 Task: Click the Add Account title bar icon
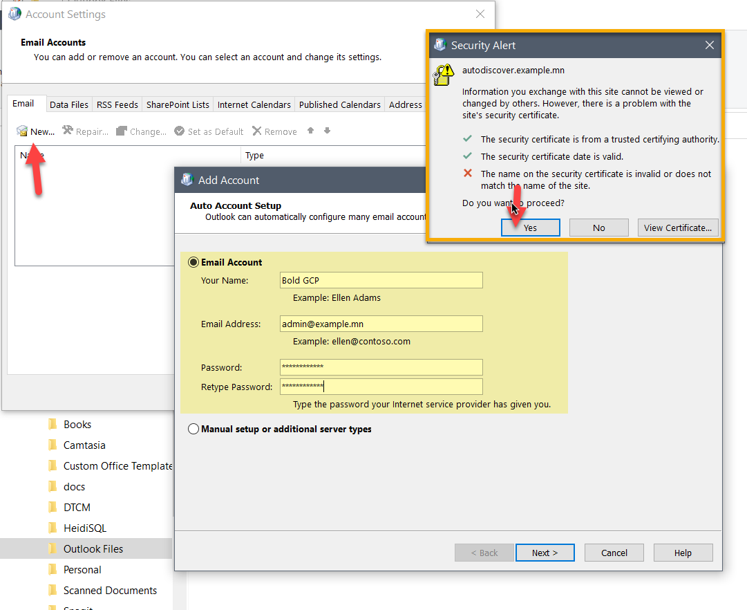click(187, 180)
